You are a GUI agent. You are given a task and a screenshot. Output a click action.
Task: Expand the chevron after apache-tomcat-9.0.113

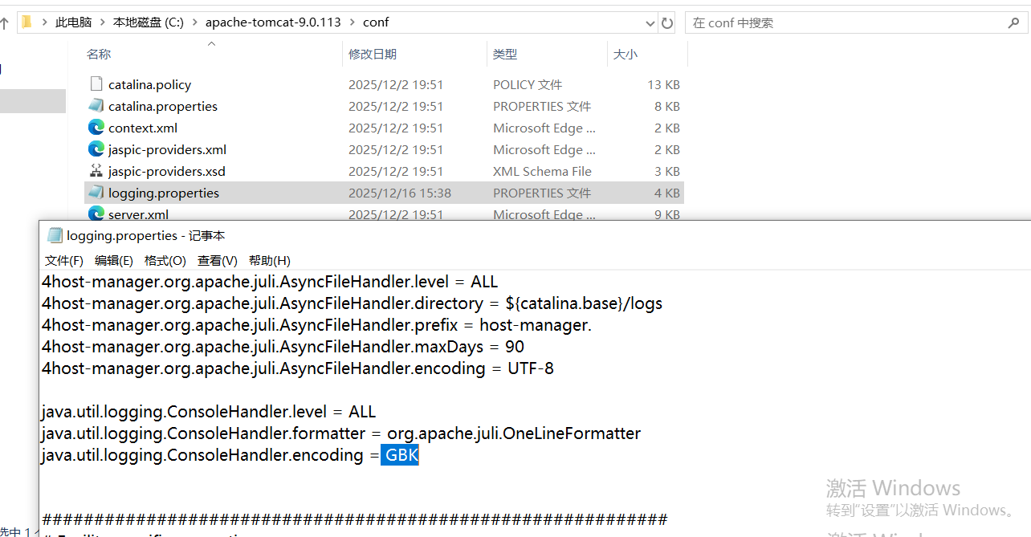(352, 22)
